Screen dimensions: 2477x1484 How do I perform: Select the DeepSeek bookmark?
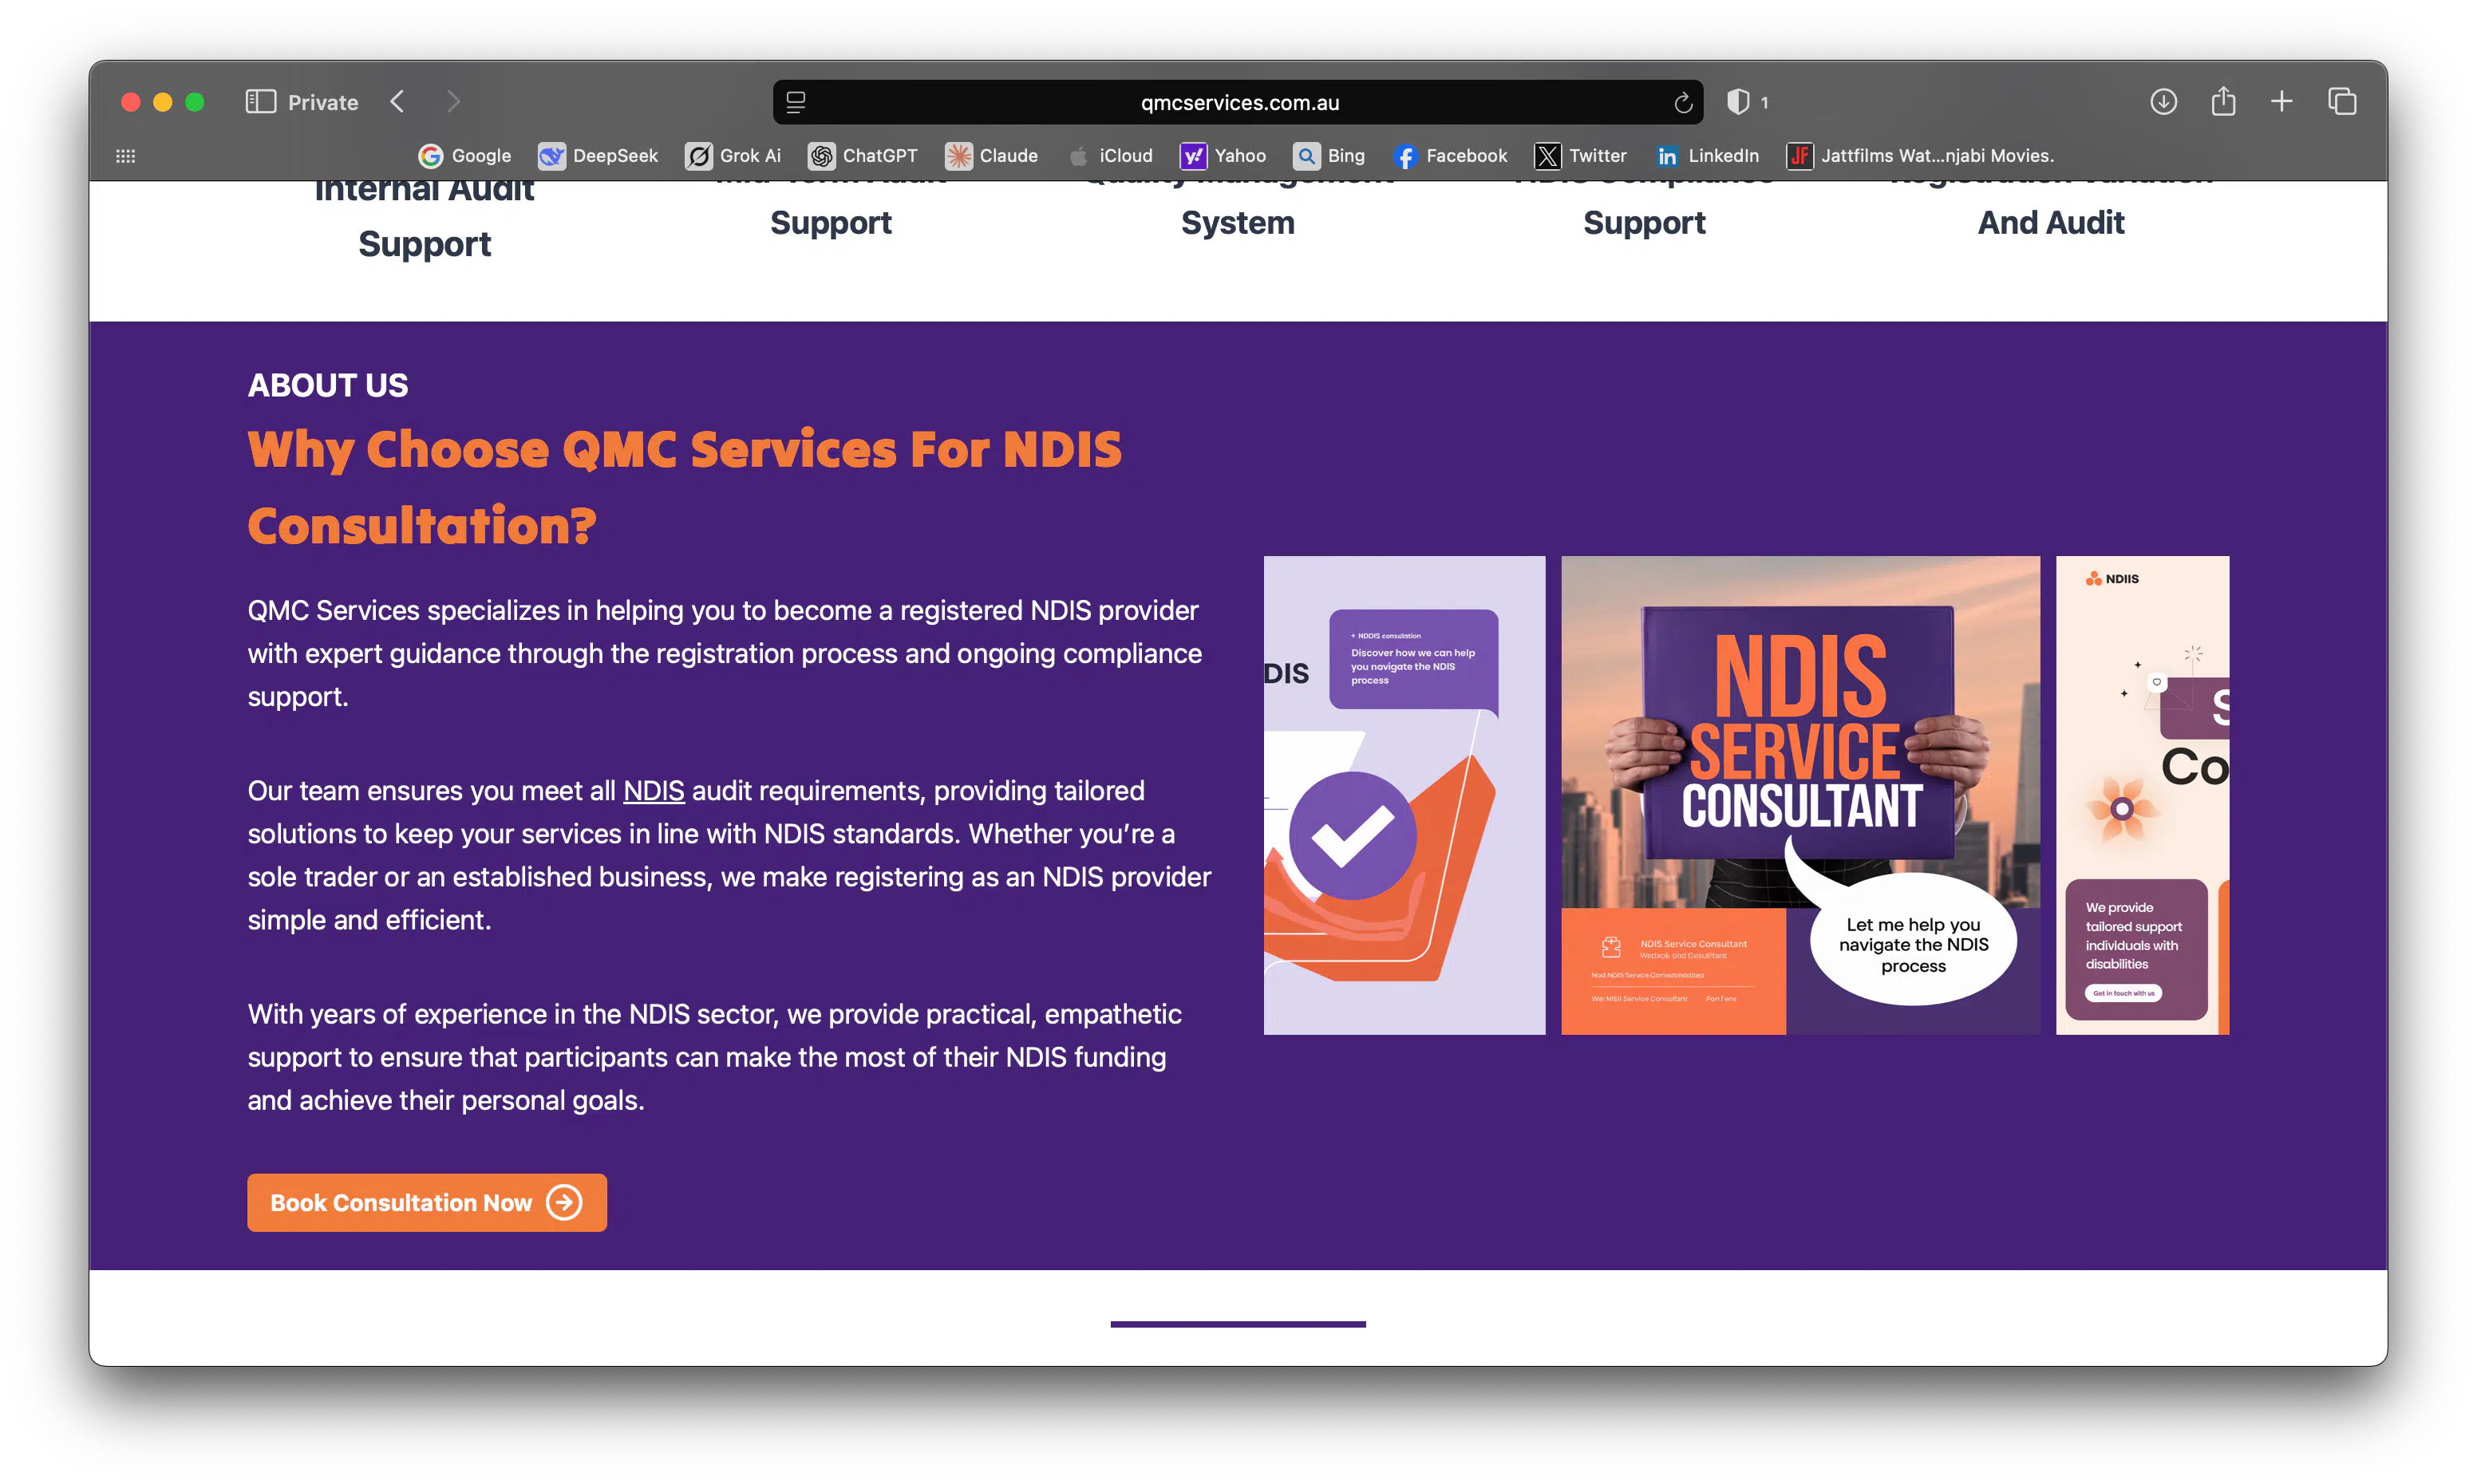[x=597, y=156]
